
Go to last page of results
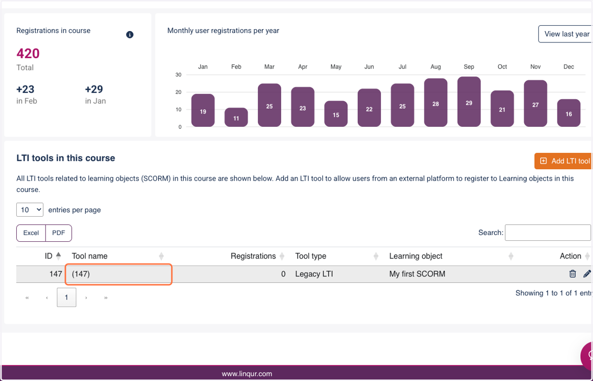pyautogui.click(x=106, y=298)
